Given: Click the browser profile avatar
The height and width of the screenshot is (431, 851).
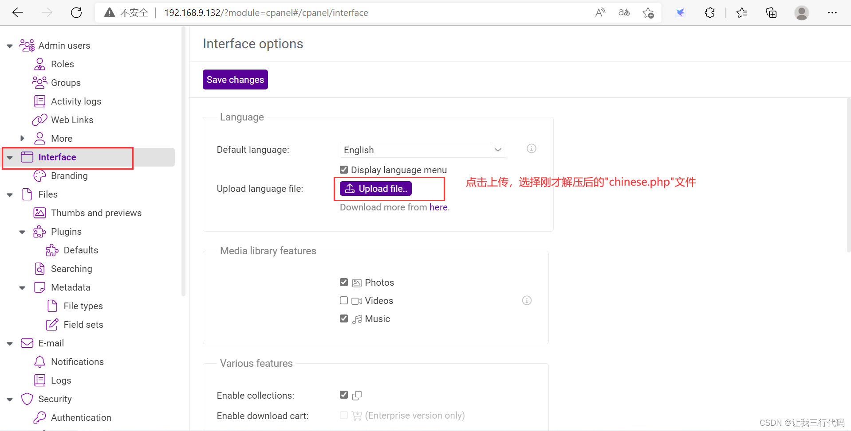Looking at the screenshot, I should pyautogui.click(x=801, y=13).
